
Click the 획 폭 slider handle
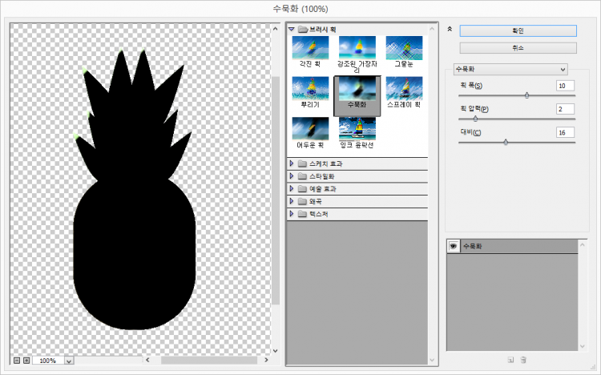click(526, 95)
